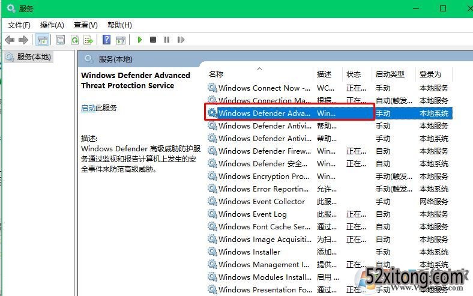Select the Windows Event Log service row
Image resolution: width=473 pixels, height=296 pixels.
[x=330, y=214]
